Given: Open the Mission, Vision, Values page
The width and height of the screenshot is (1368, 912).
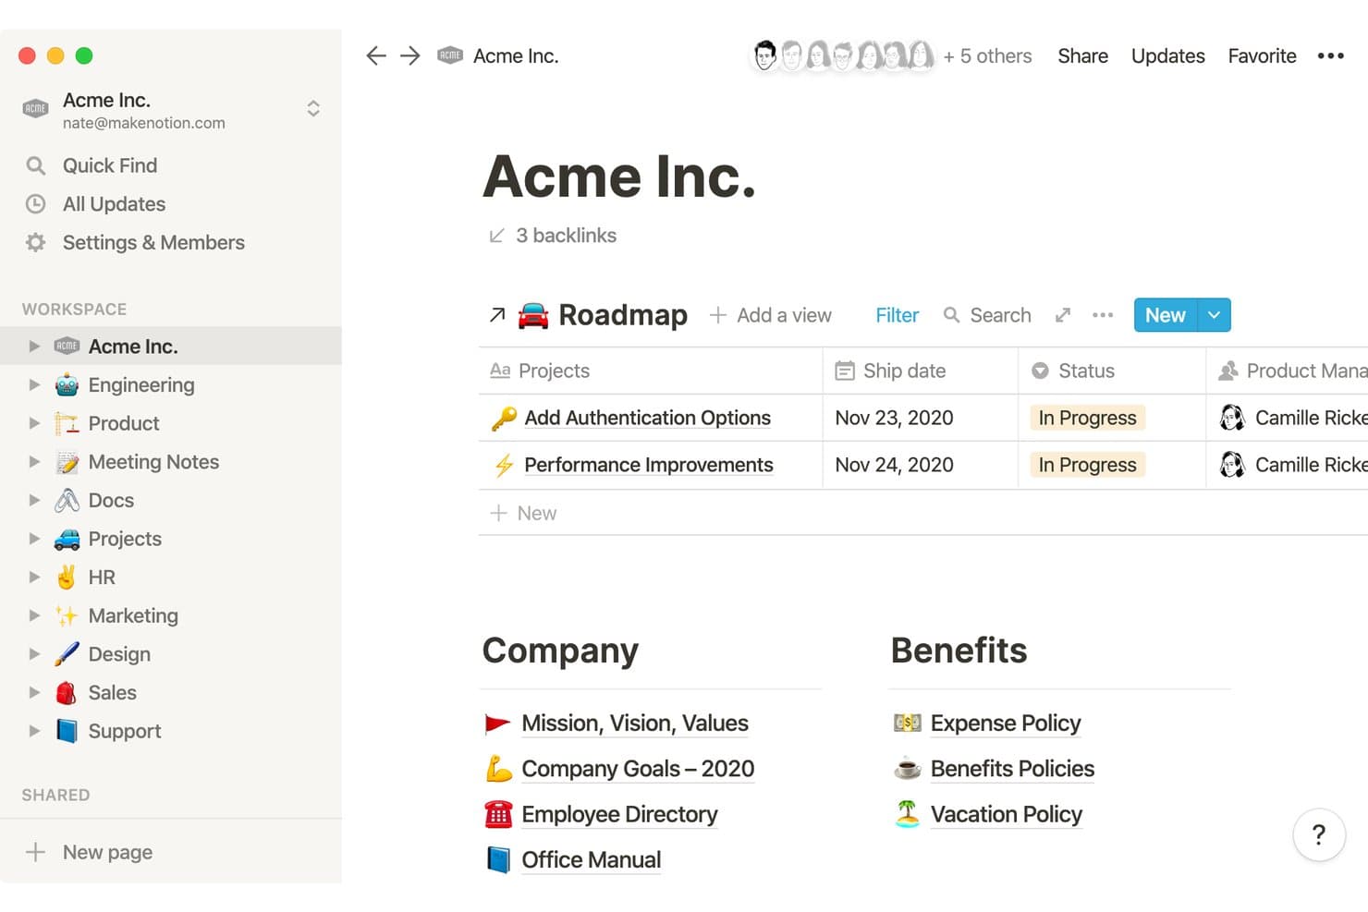Looking at the screenshot, I should tap(635, 723).
